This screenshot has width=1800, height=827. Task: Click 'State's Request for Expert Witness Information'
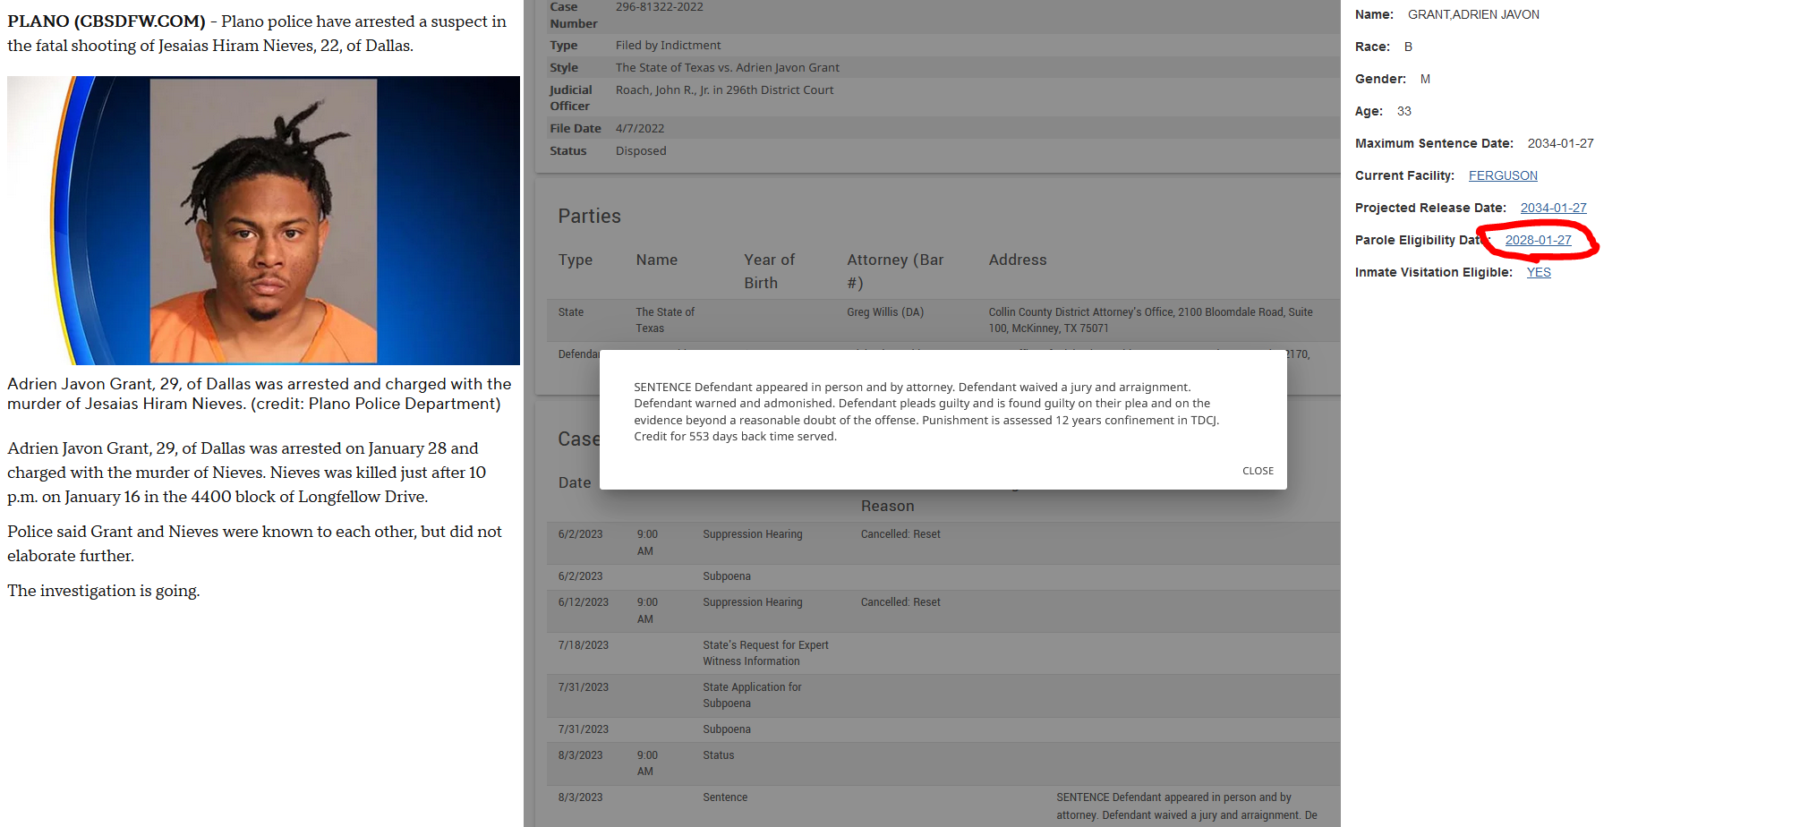[x=765, y=653]
